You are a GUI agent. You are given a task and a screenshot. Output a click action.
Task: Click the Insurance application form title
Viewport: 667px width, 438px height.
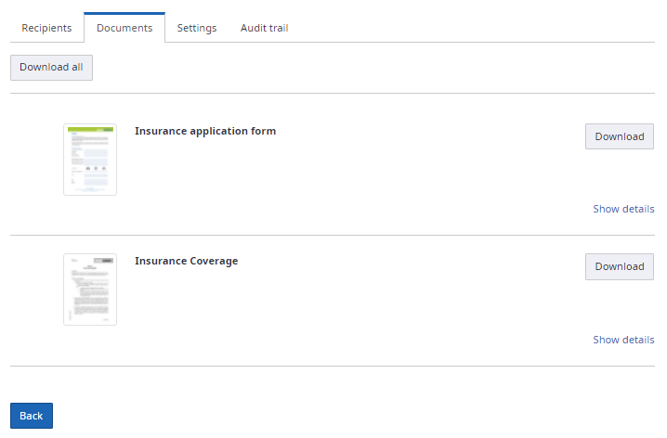205,131
